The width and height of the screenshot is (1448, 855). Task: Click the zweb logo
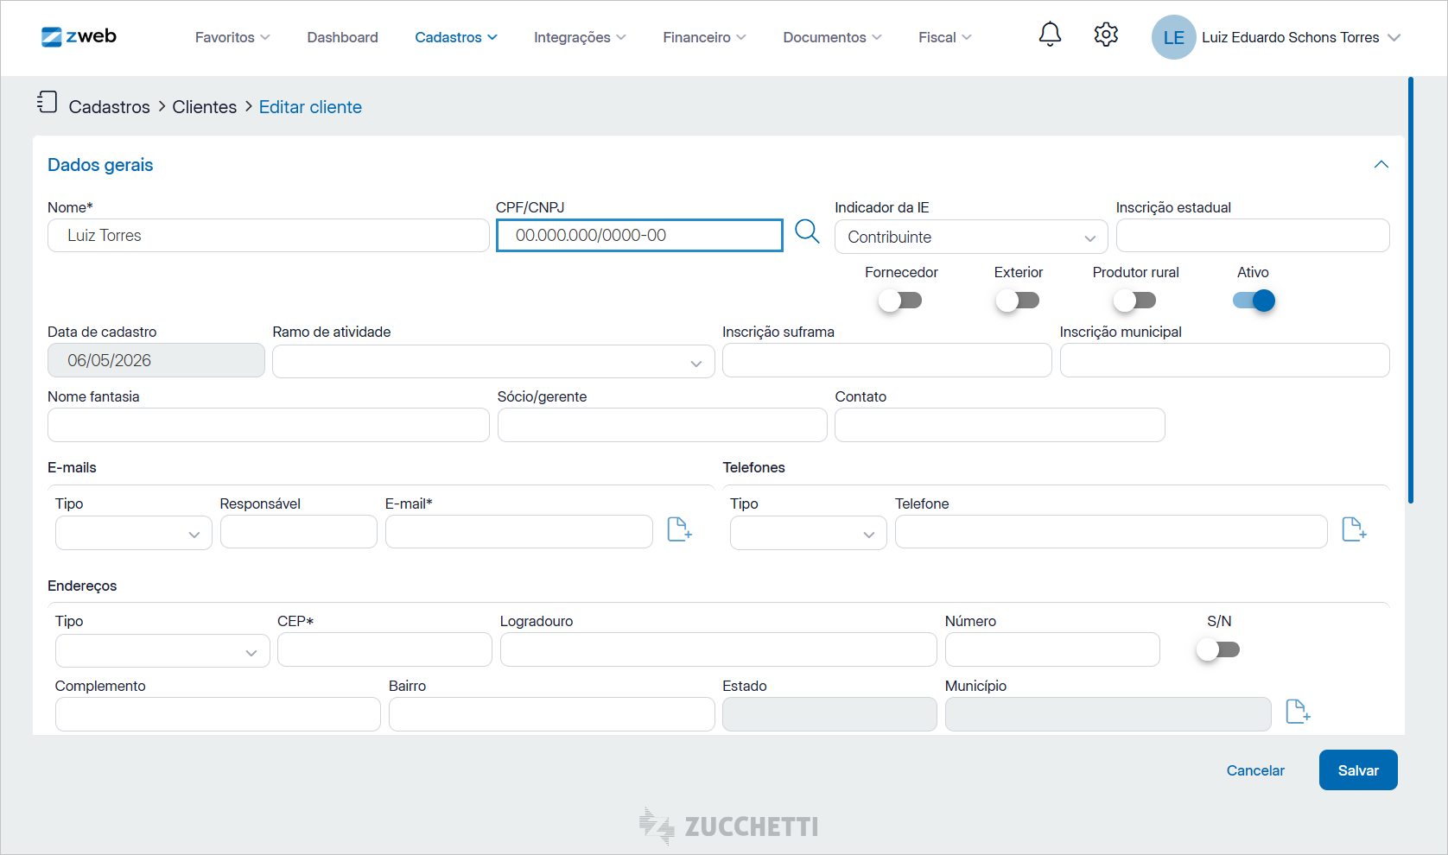click(x=79, y=36)
